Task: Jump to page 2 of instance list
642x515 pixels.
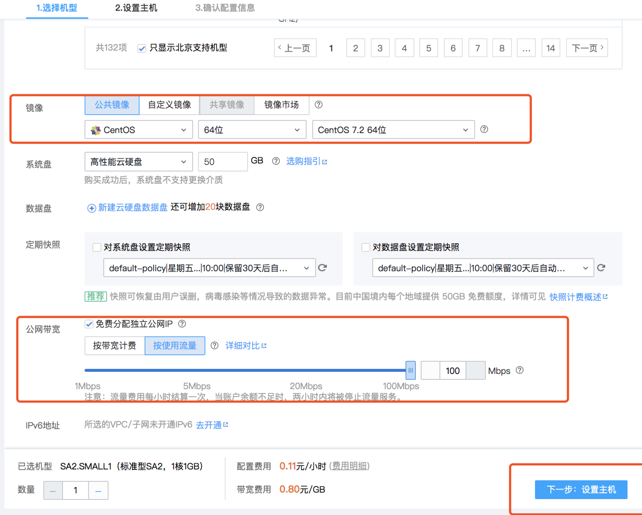Action: coord(355,48)
